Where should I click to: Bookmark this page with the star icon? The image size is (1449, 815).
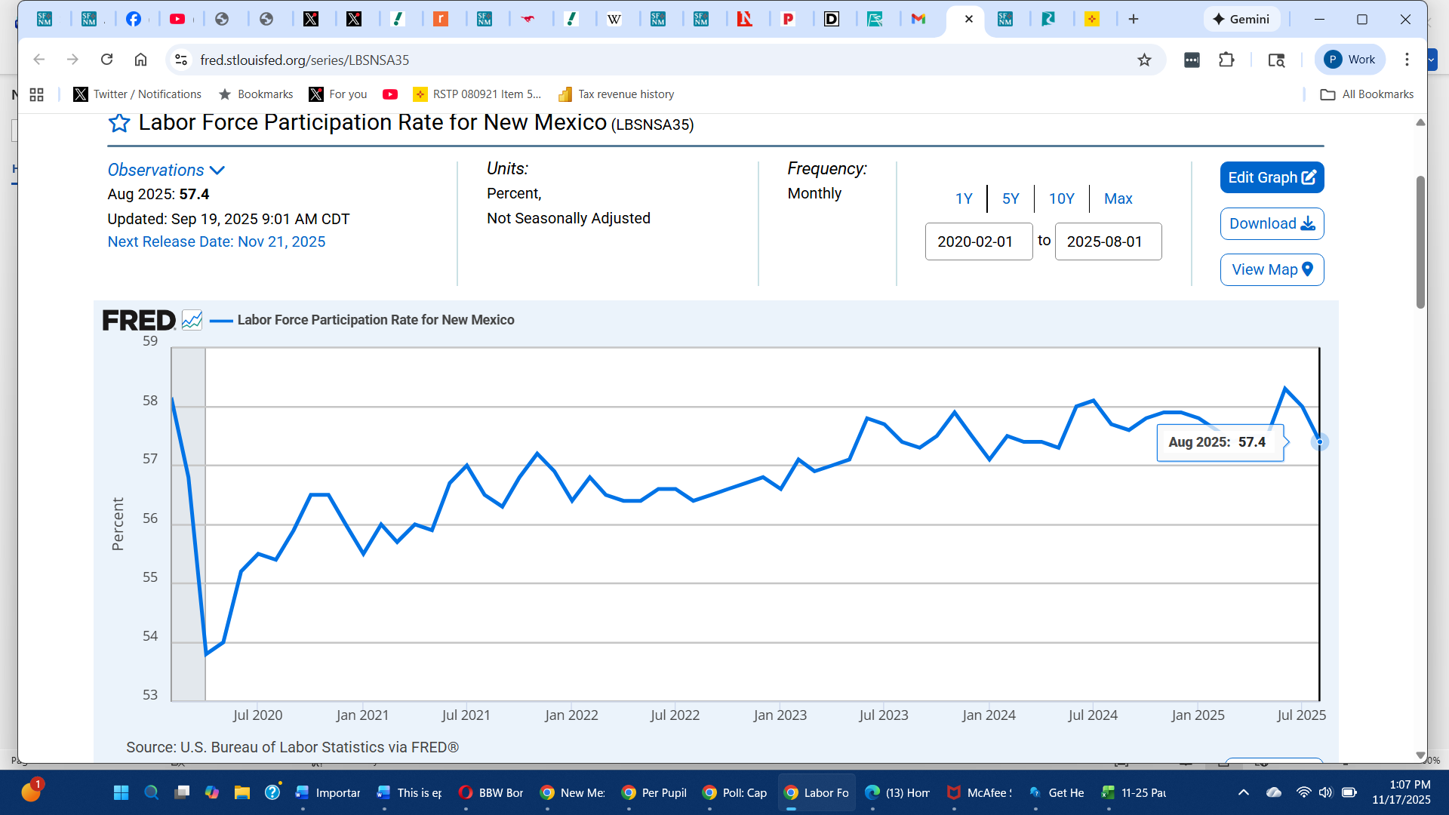coord(1144,60)
